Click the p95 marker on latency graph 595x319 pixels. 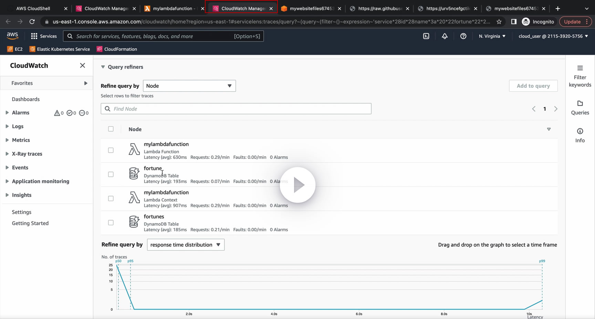tap(131, 261)
